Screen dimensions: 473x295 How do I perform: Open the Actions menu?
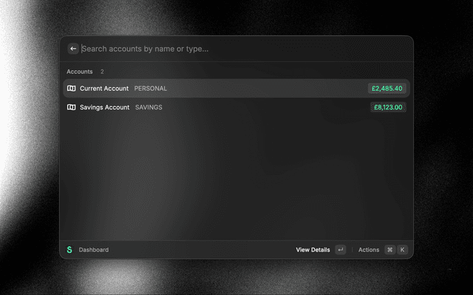(369, 250)
